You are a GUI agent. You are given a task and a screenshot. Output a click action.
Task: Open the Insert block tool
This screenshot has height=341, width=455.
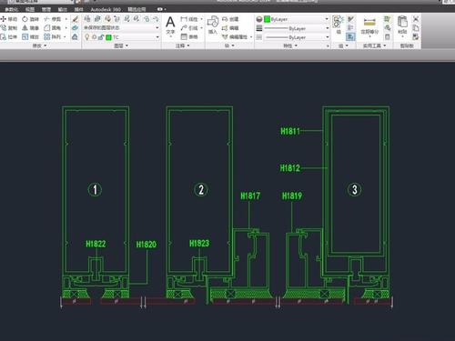point(213,25)
